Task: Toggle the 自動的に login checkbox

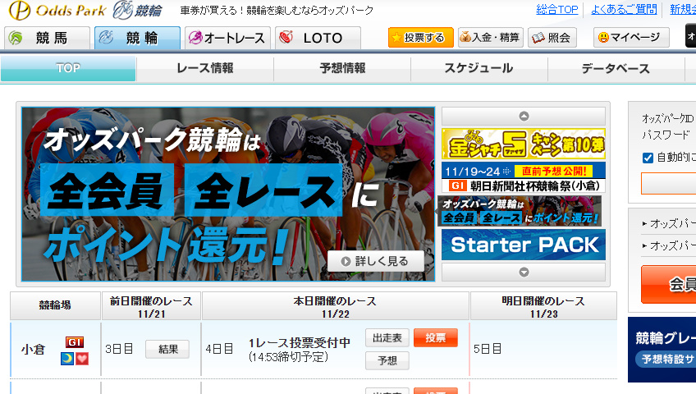Action: 648,157
